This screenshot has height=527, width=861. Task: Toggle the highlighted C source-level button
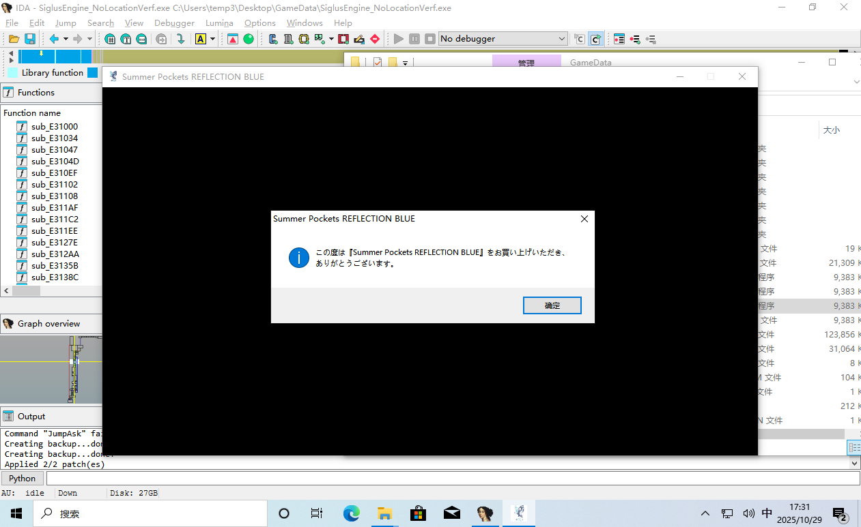pyautogui.click(x=595, y=39)
